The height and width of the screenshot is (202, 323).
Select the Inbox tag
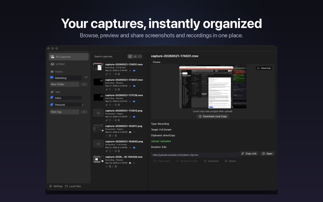click(66, 98)
